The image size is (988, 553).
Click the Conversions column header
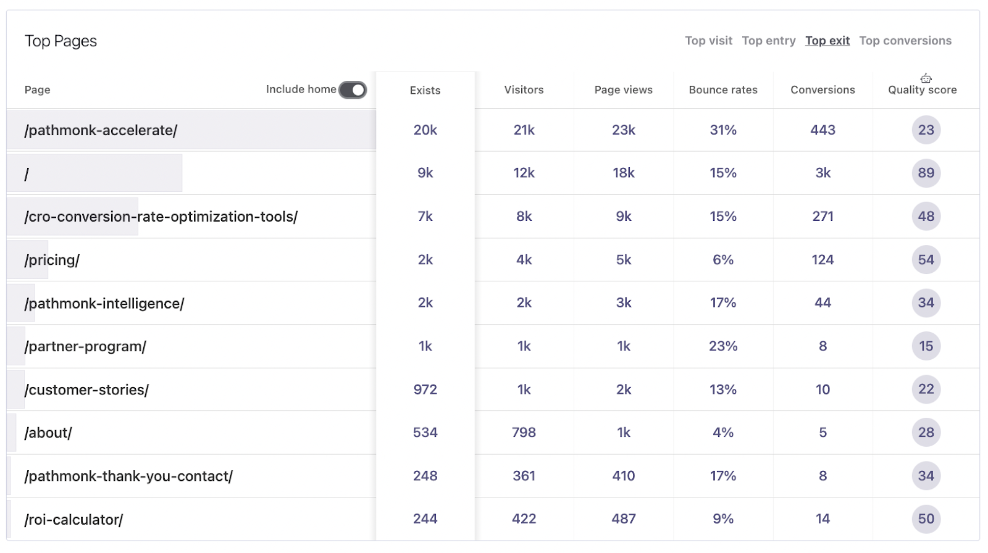[822, 89]
